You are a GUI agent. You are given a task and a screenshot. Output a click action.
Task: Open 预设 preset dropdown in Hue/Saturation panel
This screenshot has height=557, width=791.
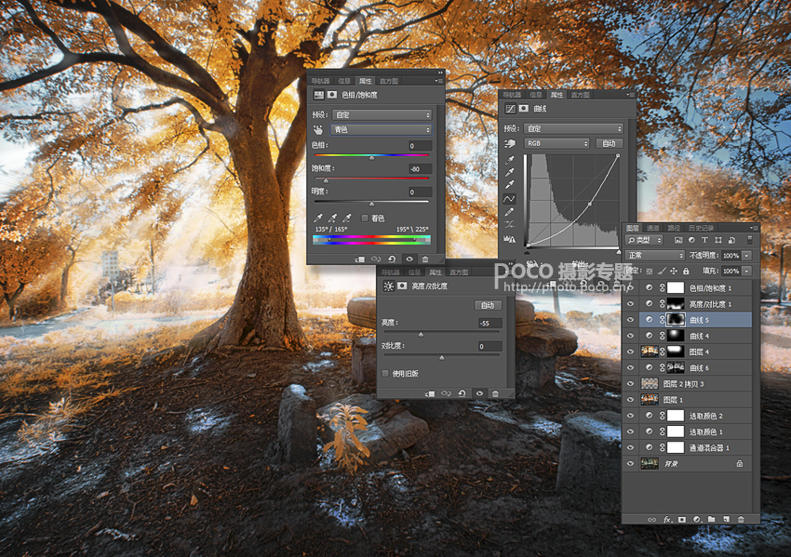382,115
